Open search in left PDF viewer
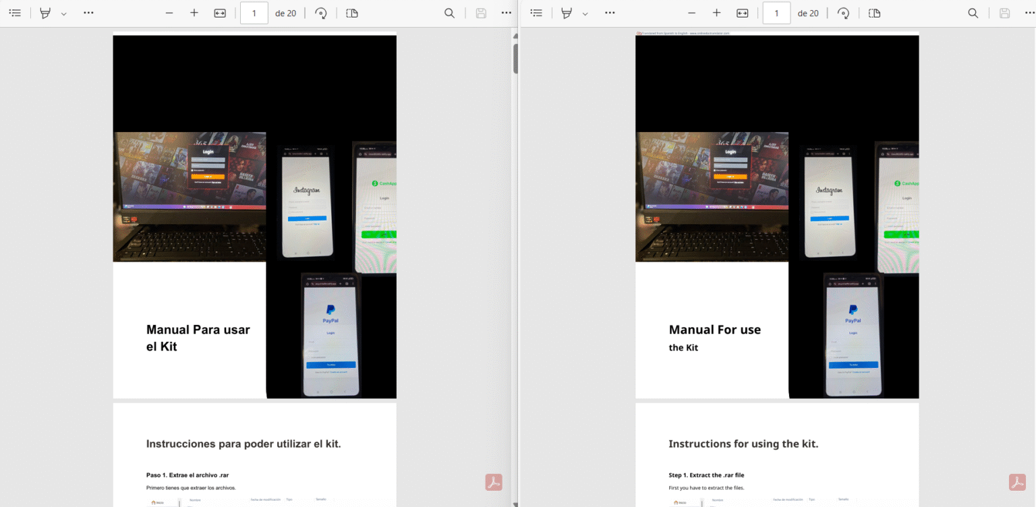The height and width of the screenshot is (507, 1036). [x=449, y=13]
